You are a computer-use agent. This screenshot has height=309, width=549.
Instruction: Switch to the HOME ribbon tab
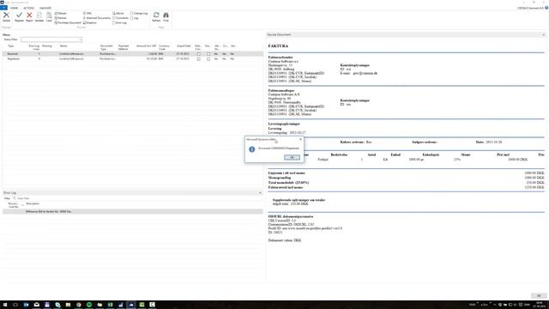coord(14,8)
